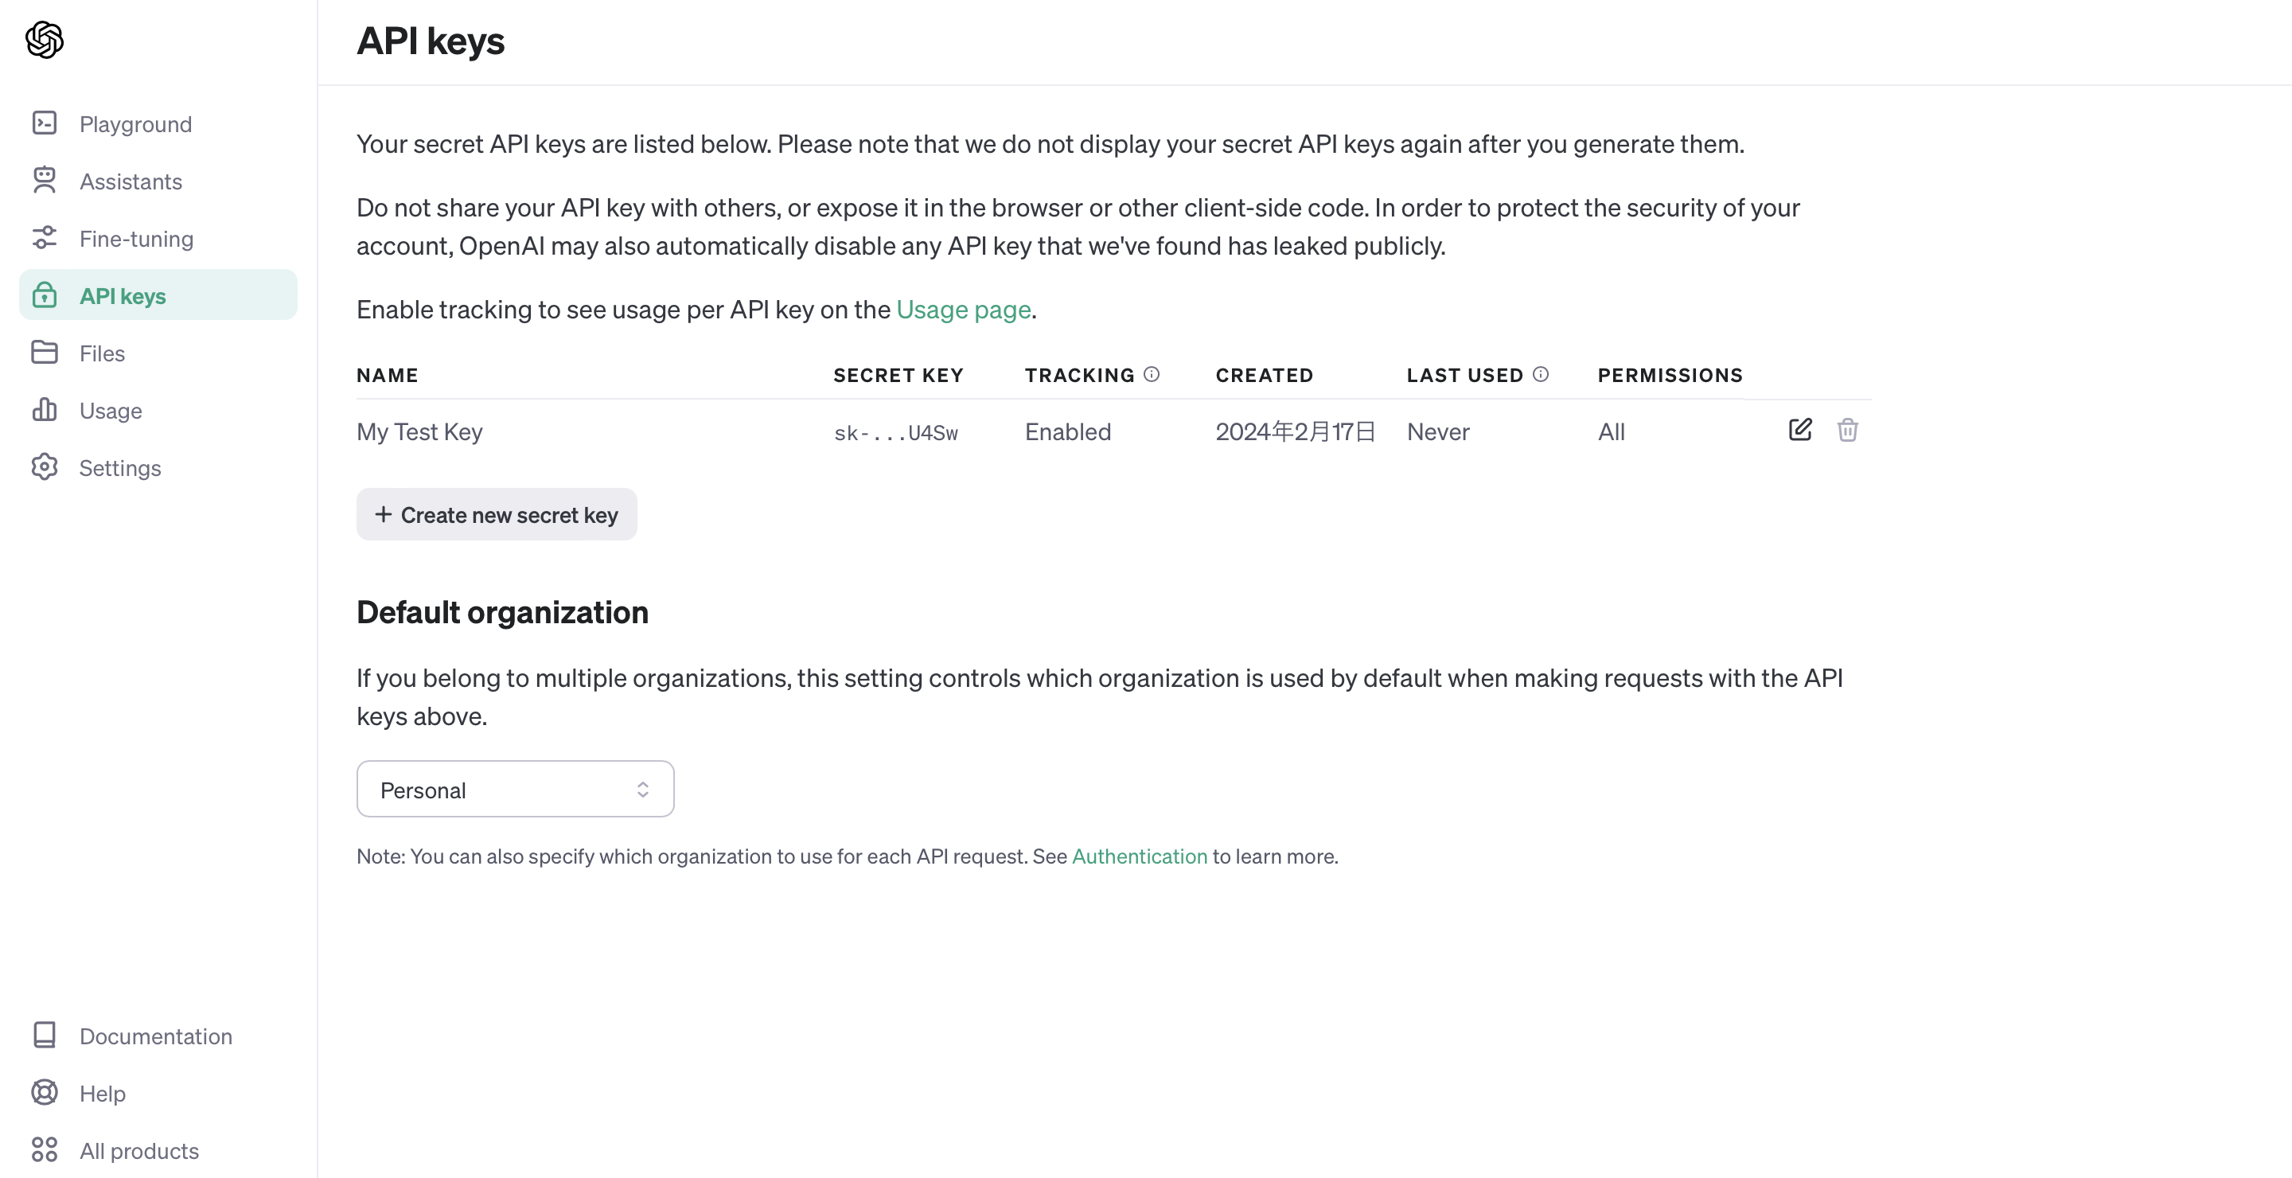Click the Help lifebuoy icon
Image resolution: width=2292 pixels, height=1178 pixels.
click(45, 1092)
